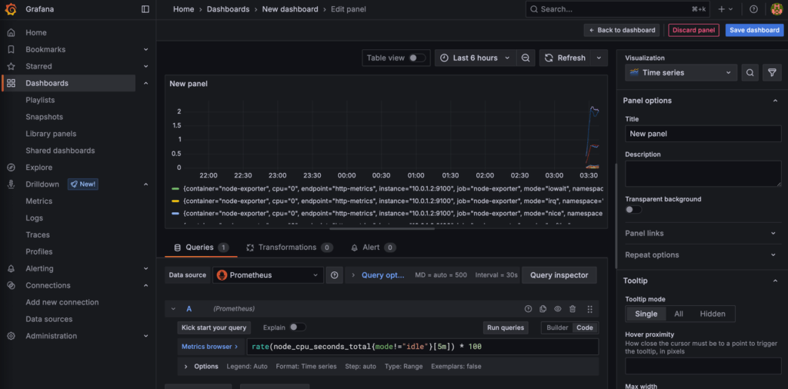Set Tooltip mode to Single
This screenshot has height=389, width=788.
coord(646,314)
